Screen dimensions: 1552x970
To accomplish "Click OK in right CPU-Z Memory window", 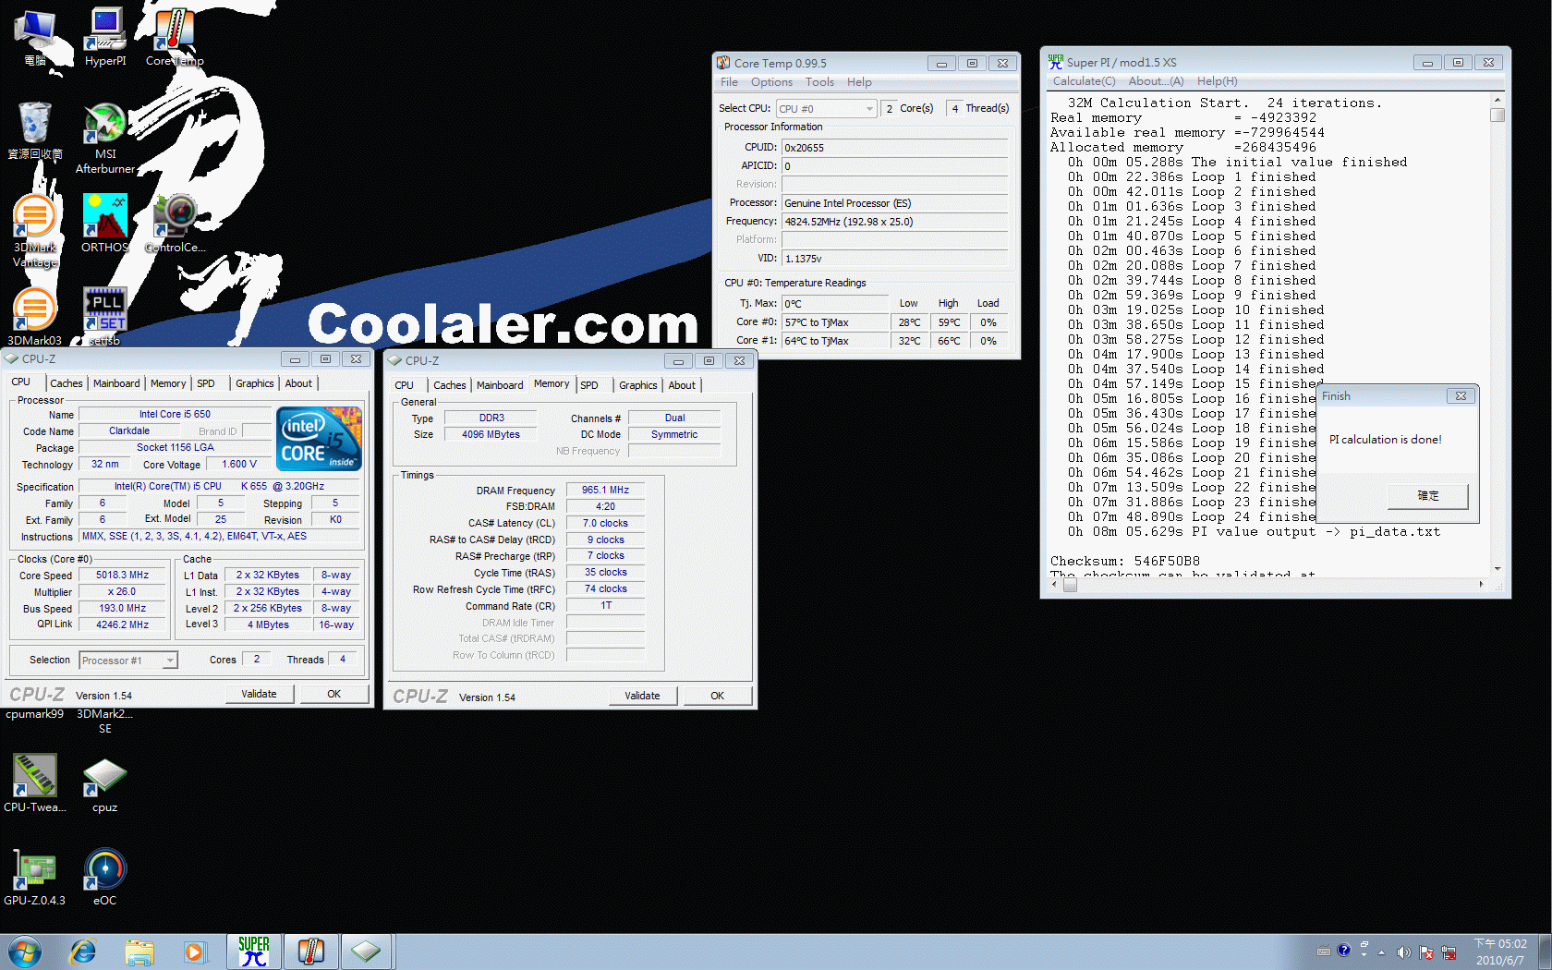I will coord(717,696).
